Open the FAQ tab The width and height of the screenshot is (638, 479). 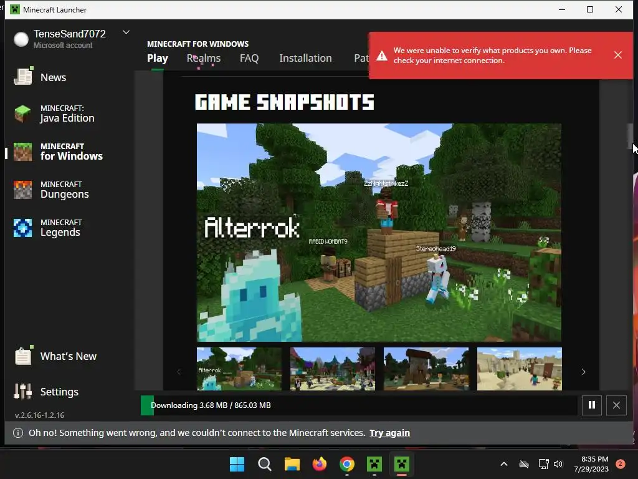[x=249, y=58]
